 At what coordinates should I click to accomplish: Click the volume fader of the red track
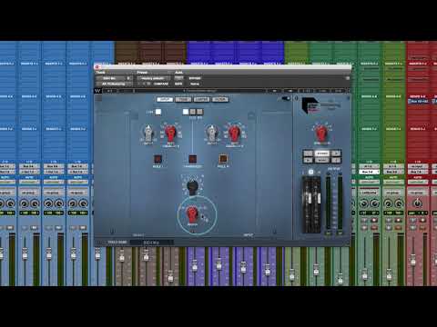(x=413, y=260)
